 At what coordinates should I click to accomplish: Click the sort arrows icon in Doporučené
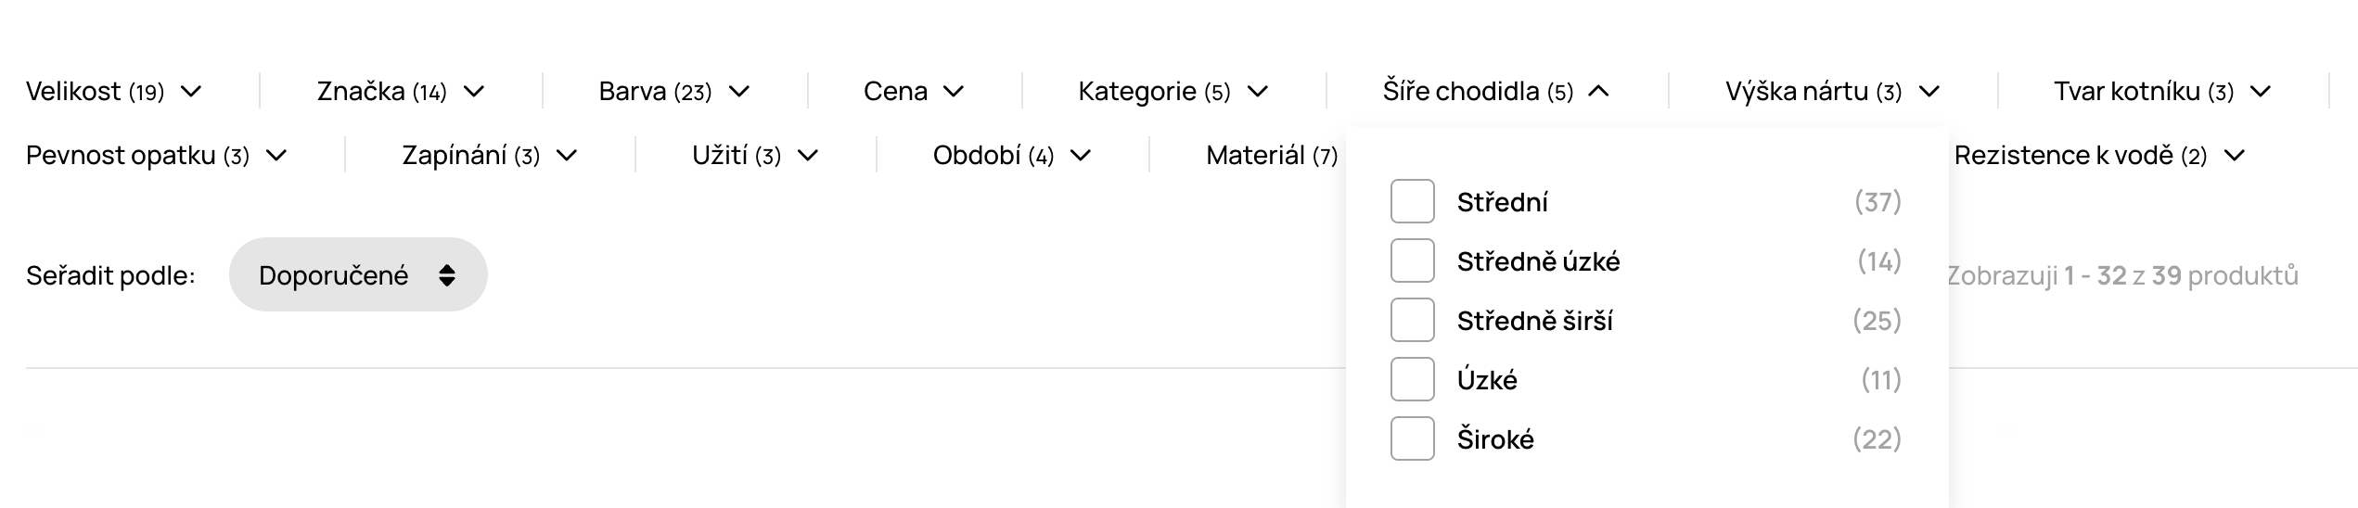coord(447,275)
